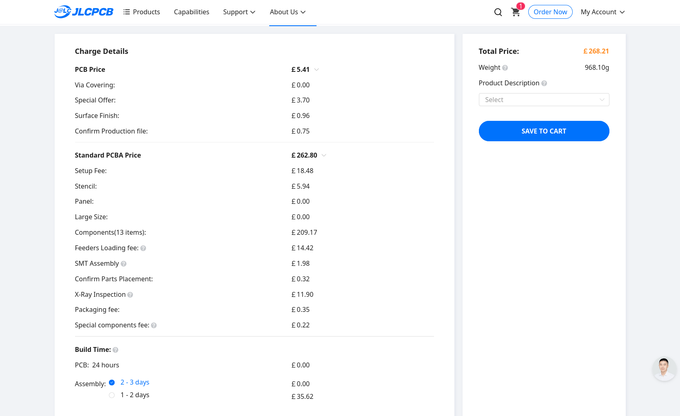Click help icon beside Build Time
680x416 pixels.
point(115,350)
